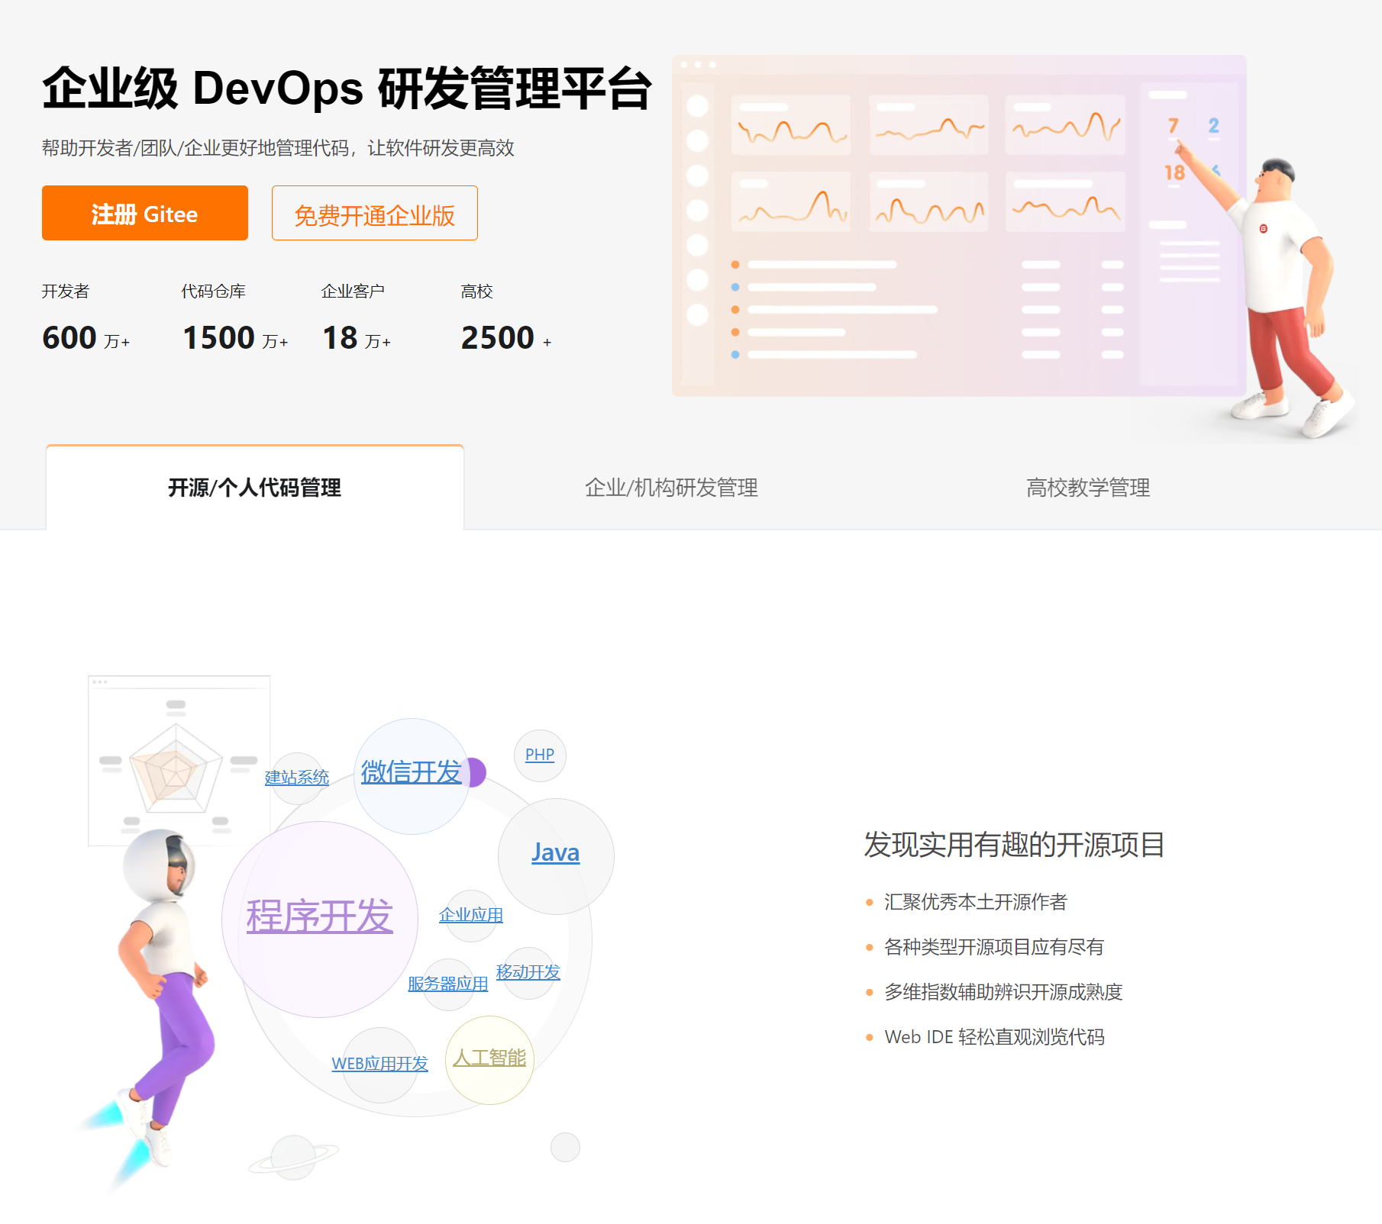Click the Web IDE 轻松直观浏览代码 bullet text
This screenshot has width=1382, height=1224.
995,1037
